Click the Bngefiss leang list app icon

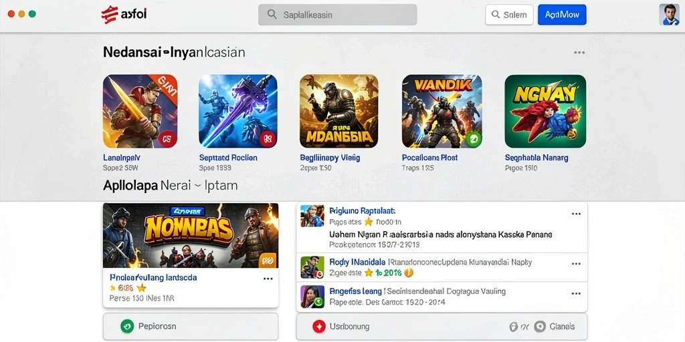312,297
